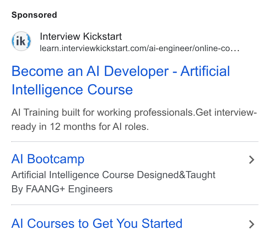Click the learn.interviewkickstart.com URL text
Image resolution: width=270 pixels, height=242 pixels.
pos(140,48)
